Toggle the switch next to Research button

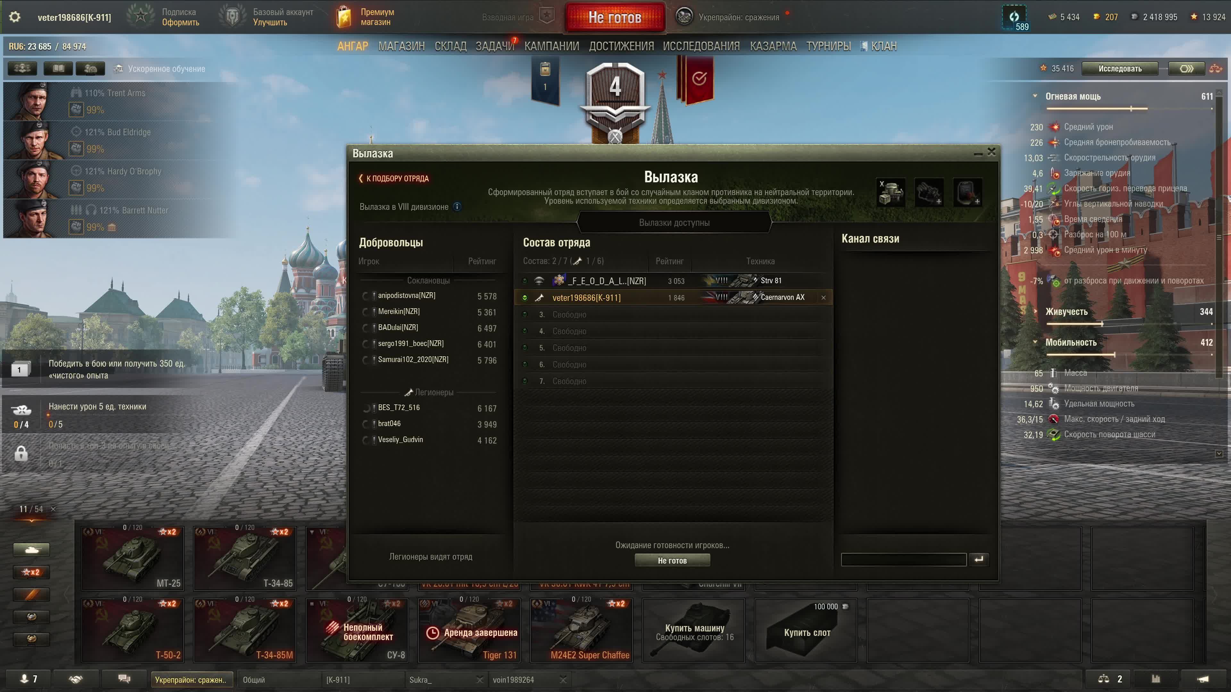click(1186, 69)
